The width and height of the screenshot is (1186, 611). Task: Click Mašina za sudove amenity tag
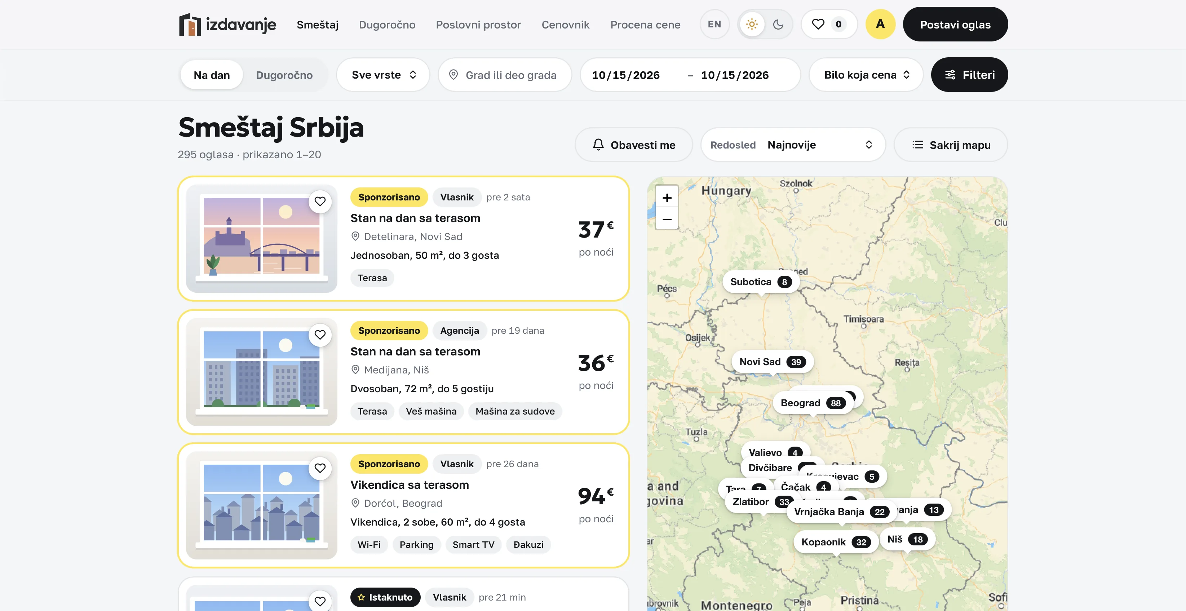[x=515, y=411]
